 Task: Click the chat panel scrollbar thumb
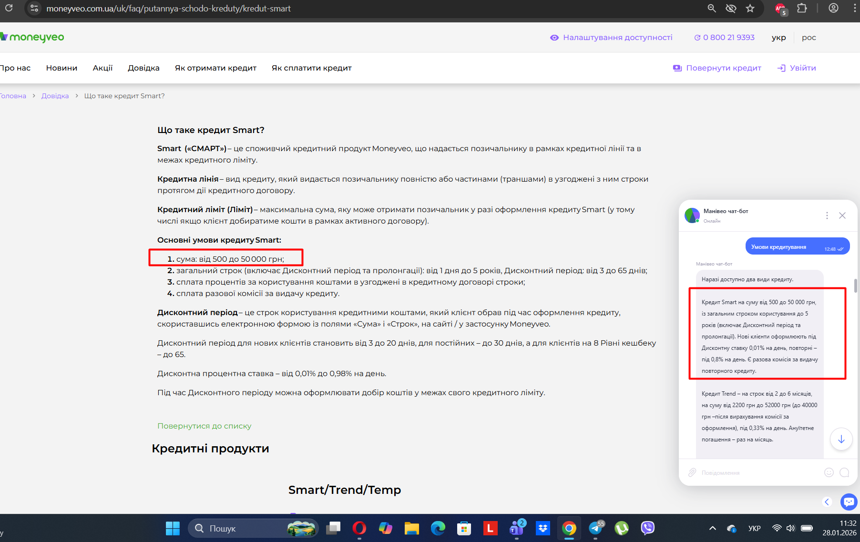pyautogui.click(x=856, y=286)
